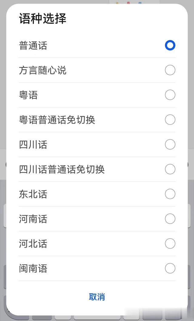
Task: Pick 四川话普通话免切换 radio button
Action: click(x=170, y=169)
